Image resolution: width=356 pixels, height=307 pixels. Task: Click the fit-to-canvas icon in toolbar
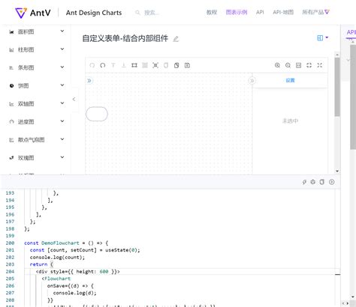click(x=309, y=65)
